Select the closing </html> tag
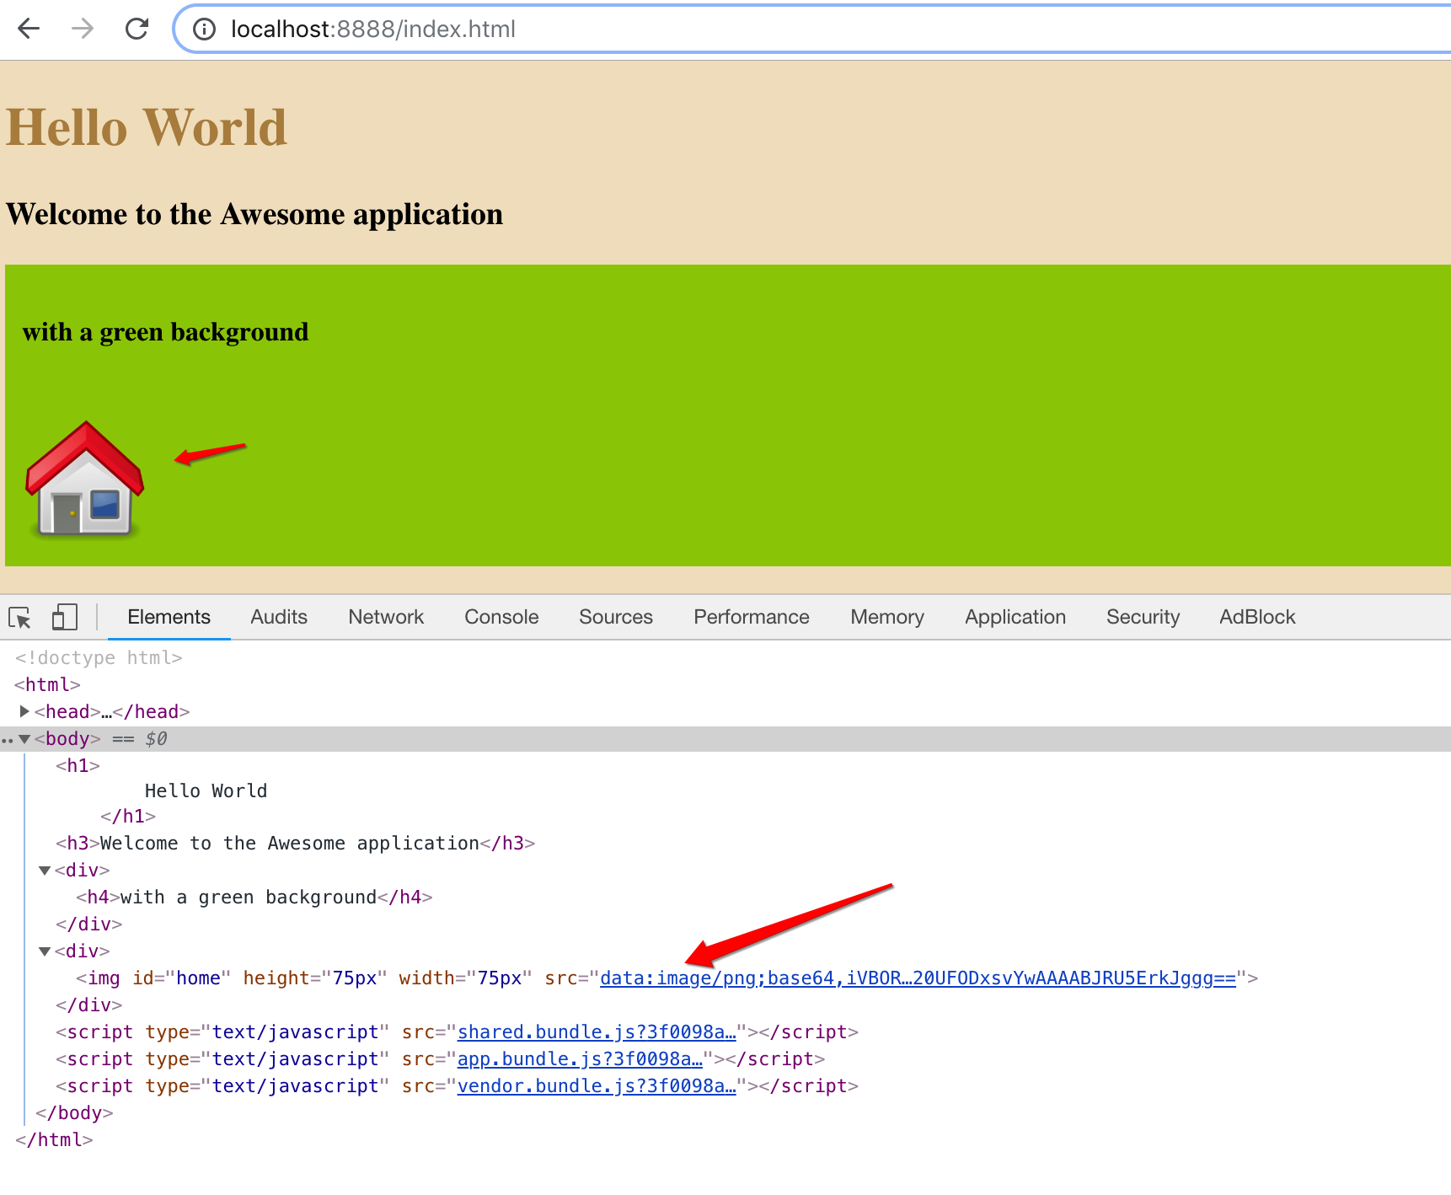Viewport: 1451px width, 1195px height. pyautogui.click(x=54, y=1139)
